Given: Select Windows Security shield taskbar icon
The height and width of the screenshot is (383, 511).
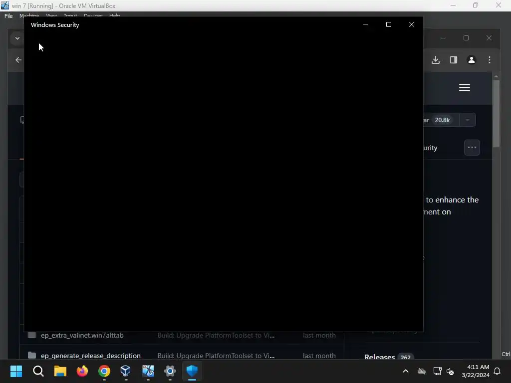Looking at the screenshot, I should 192,371.
